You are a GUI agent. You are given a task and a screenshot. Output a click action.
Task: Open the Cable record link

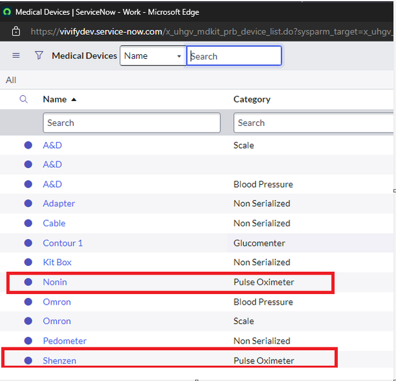(x=54, y=223)
